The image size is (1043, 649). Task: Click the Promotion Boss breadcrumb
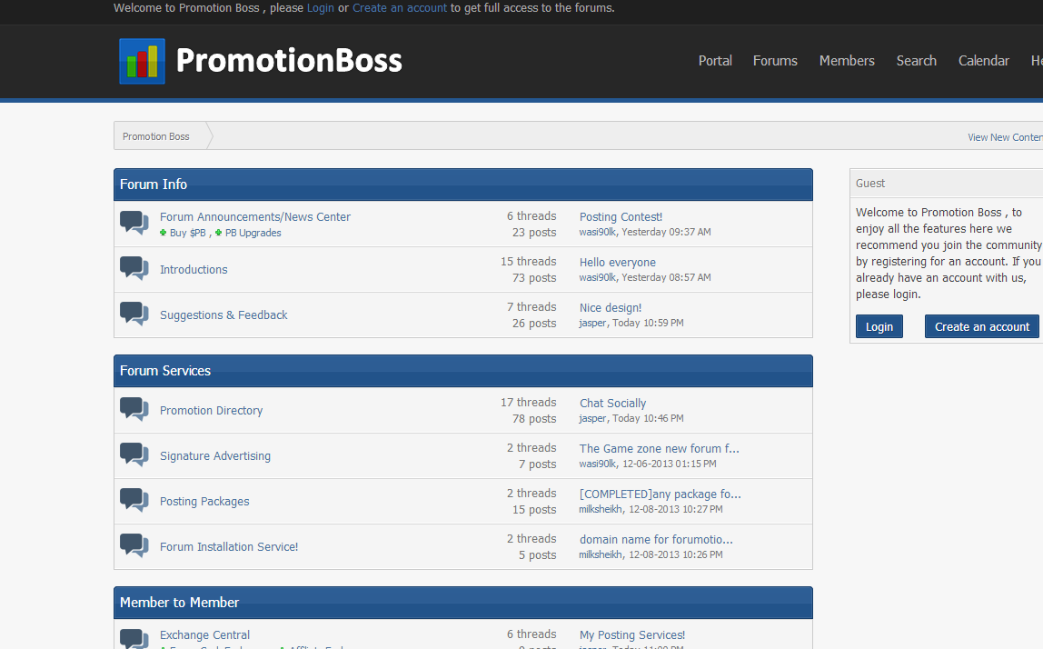pos(156,136)
